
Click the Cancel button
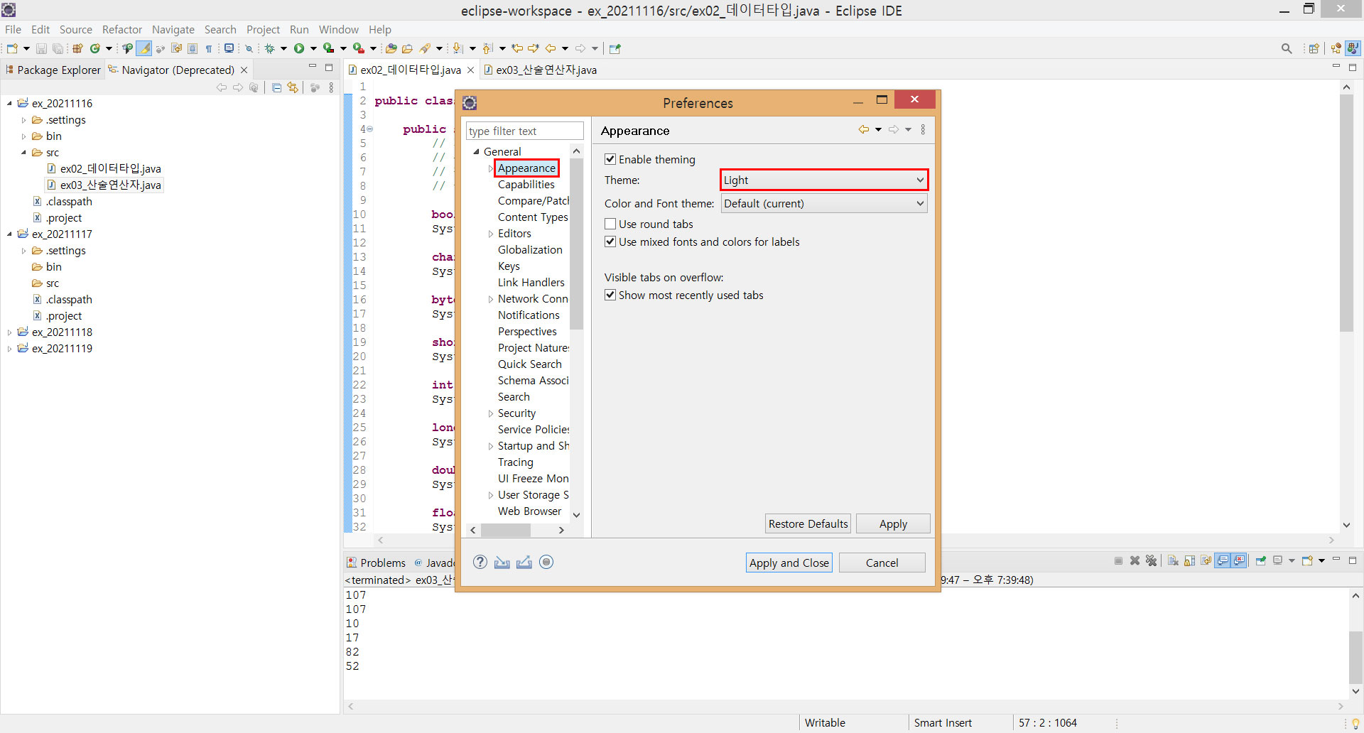point(882,563)
